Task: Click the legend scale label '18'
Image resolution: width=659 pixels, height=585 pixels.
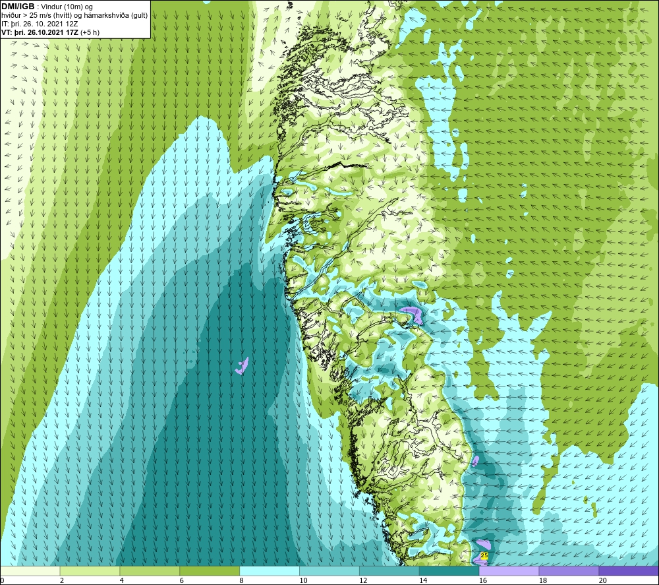Action: (542, 580)
